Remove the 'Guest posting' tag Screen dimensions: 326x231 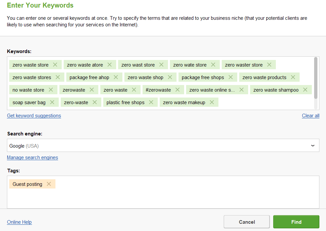click(x=49, y=184)
